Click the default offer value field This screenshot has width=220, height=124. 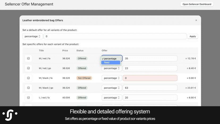tap(115, 36)
